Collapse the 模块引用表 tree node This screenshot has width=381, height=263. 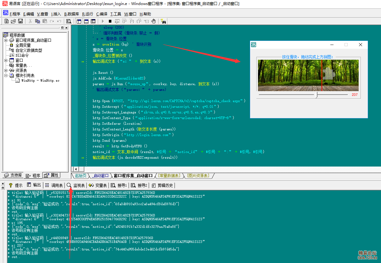6,75
